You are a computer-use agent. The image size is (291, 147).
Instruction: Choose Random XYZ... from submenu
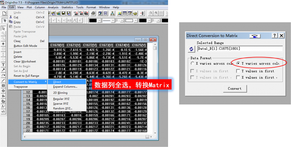(x=67, y=108)
